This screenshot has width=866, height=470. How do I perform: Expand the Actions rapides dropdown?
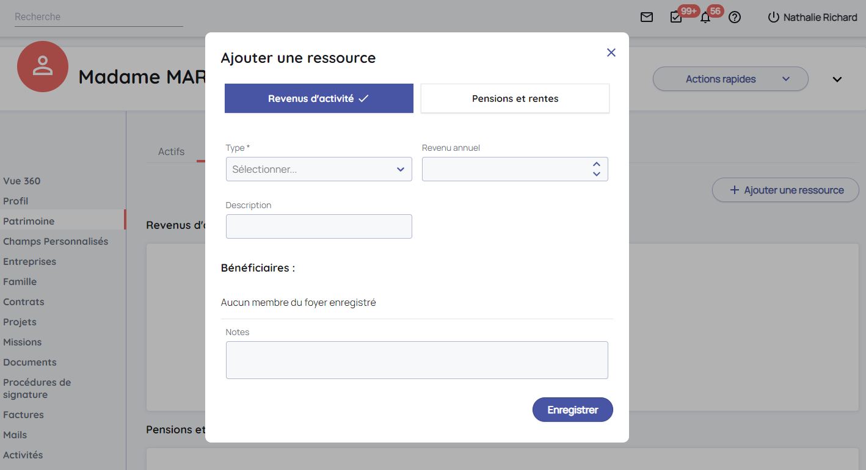tap(730, 79)
